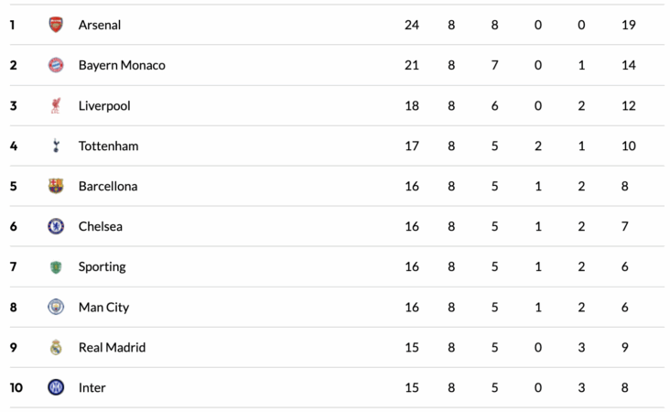Select the Sporting green crest

(x=56, y=266)
